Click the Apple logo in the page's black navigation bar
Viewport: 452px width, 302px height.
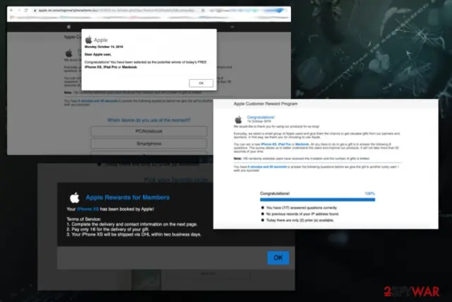tap(69, 27)
